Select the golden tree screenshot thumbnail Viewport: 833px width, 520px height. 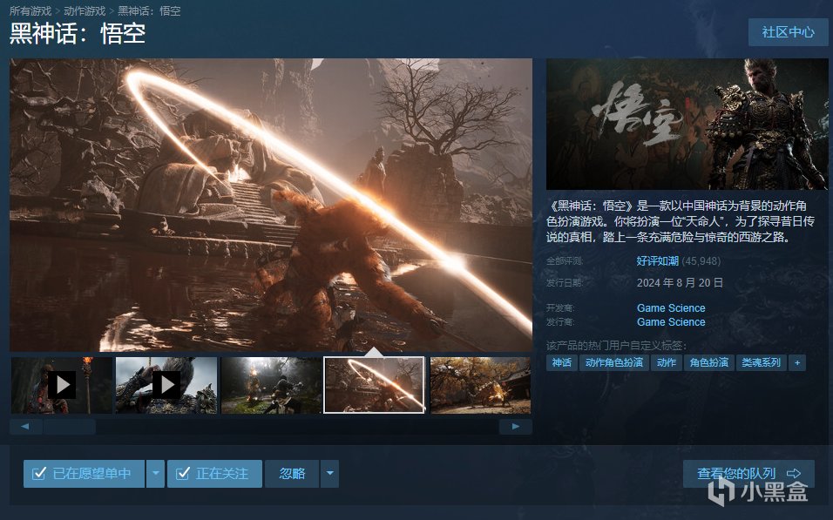[x=480, y=385]
